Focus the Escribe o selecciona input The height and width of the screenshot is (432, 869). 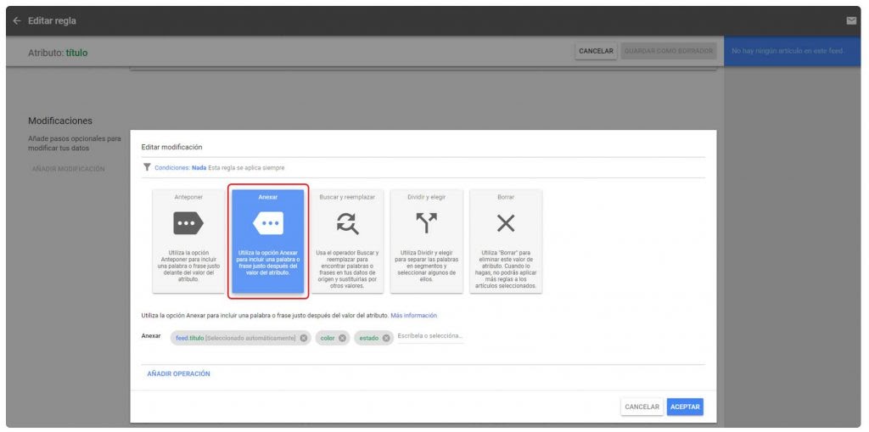click(430, 337)
